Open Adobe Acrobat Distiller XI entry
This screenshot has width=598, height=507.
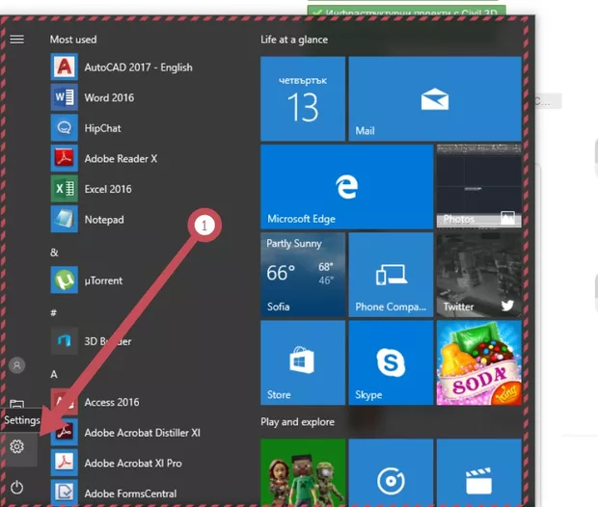tap(142, 433)
